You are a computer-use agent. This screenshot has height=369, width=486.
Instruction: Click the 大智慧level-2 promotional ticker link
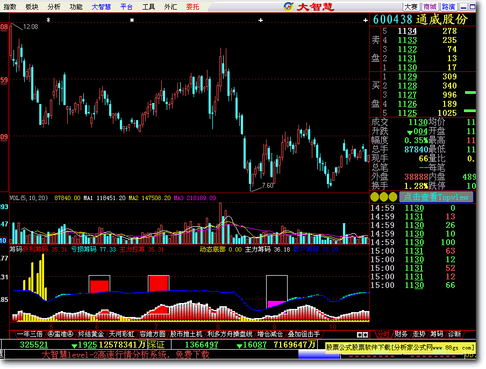pos(125,355)
